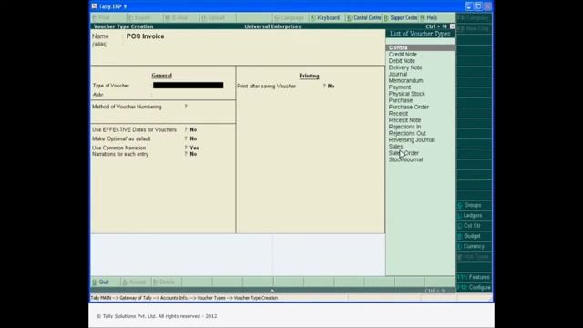Click the POS Invoice name field
Screen dimensions: 583x328
click(145, 36)
